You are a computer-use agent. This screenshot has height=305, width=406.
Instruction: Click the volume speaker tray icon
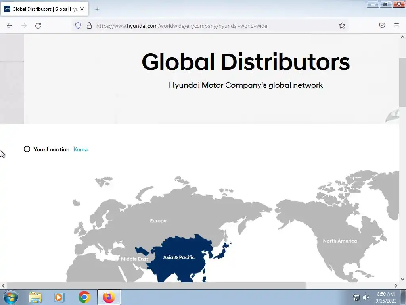pyautogui.click(x=366, y=297)
